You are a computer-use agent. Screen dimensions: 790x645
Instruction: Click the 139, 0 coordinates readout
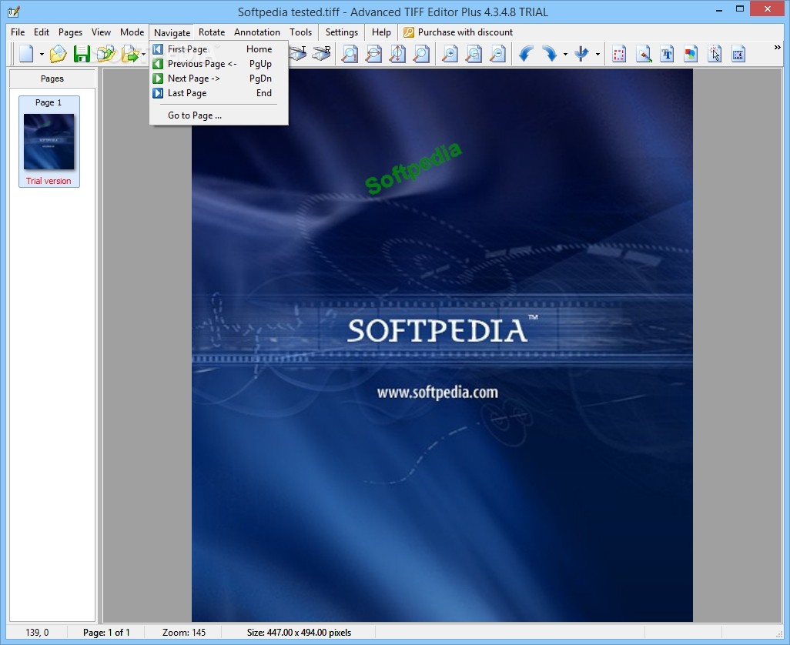pyautogui.click(x=37, y=633)
